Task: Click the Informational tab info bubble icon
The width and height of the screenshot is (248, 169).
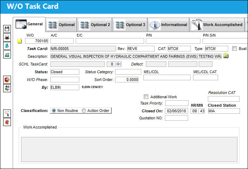Action: point(155,25)
